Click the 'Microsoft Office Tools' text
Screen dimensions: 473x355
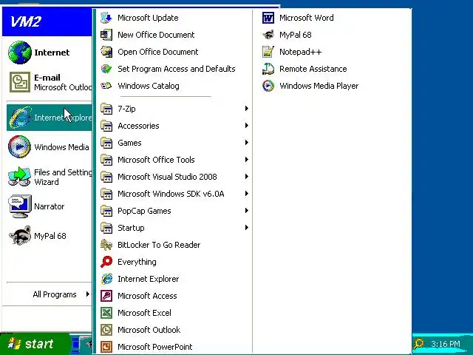point(156,160)
